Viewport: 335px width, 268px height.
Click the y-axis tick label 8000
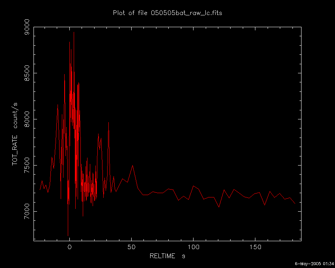[26, 119]
